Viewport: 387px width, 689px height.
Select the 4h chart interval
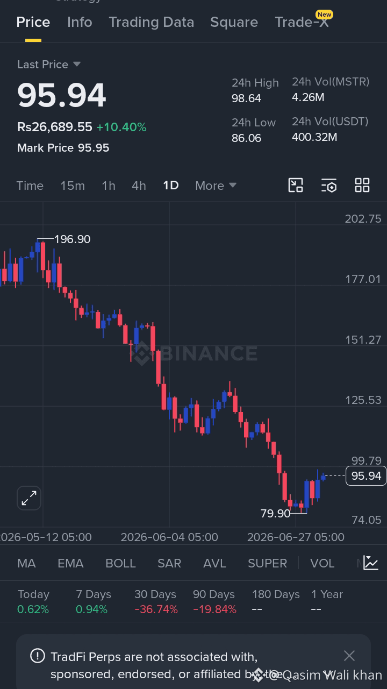[x=139, y=186]
